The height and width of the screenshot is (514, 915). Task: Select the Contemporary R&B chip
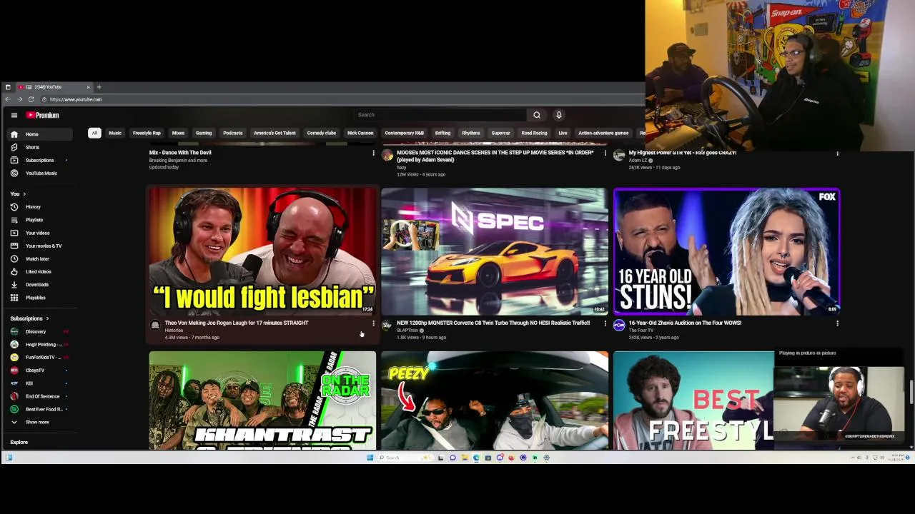point(404,133)
